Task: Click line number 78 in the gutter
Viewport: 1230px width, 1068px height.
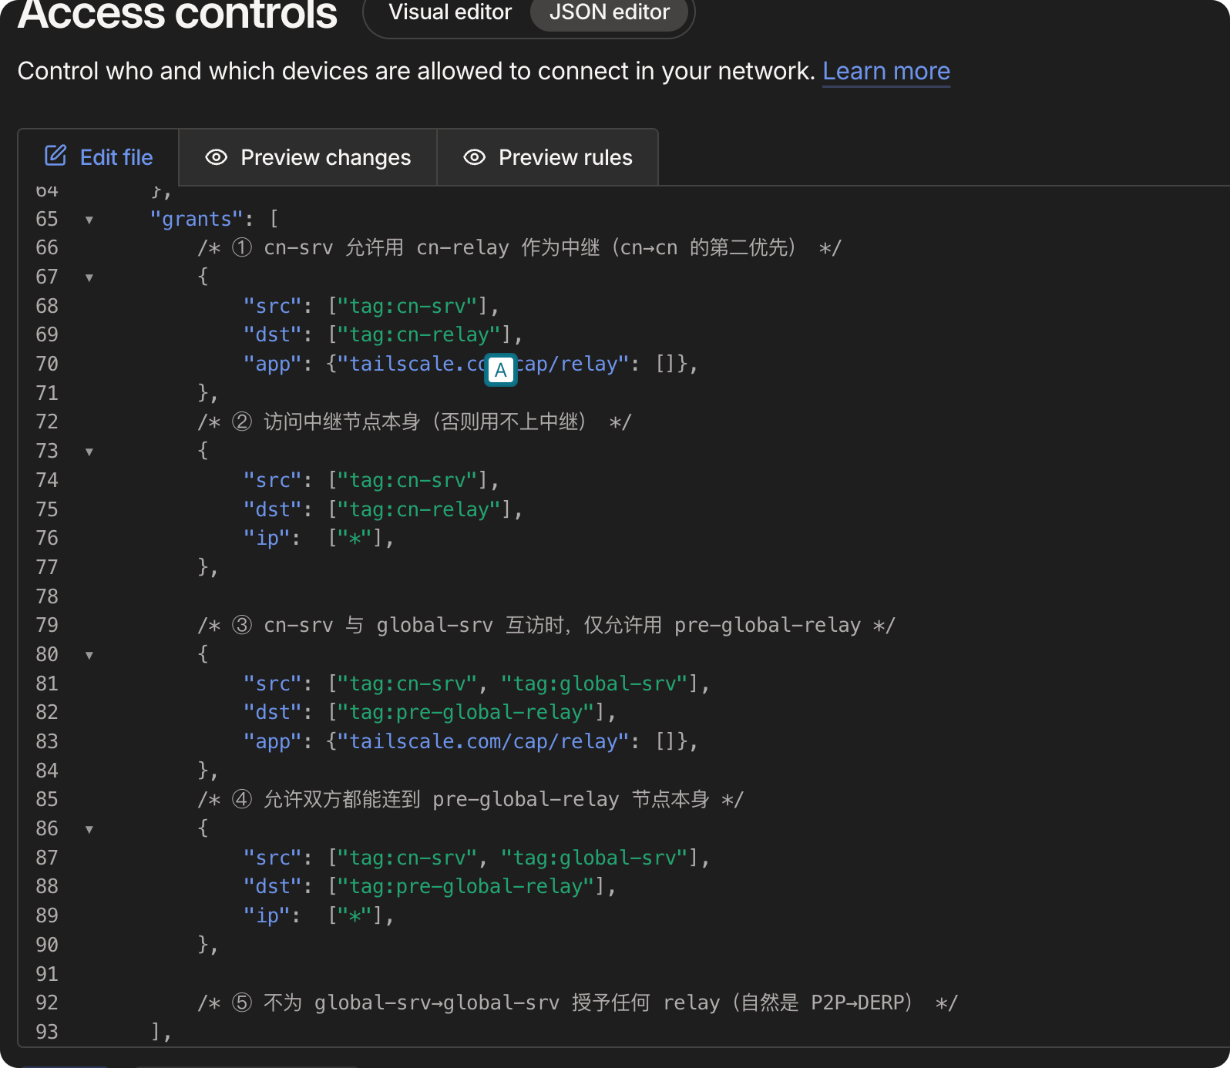Action: click(47, 596)
